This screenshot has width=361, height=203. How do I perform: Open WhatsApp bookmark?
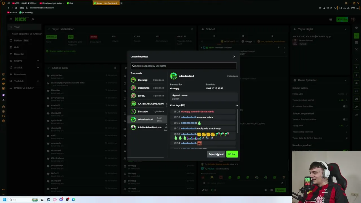[27, 12]
